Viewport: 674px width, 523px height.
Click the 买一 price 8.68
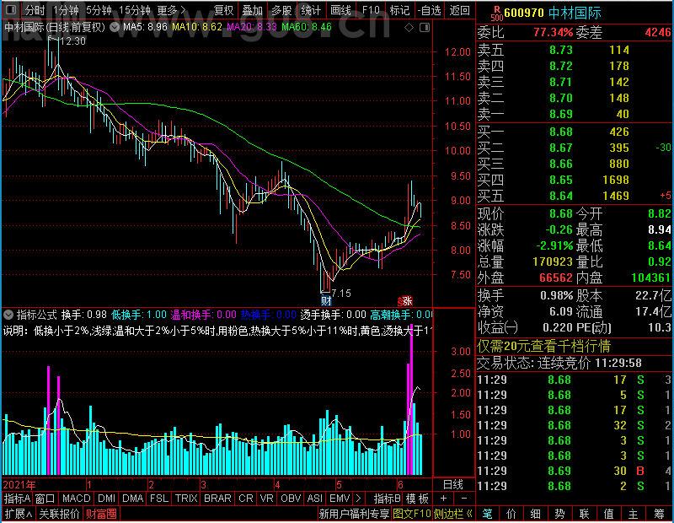(561, 132)
